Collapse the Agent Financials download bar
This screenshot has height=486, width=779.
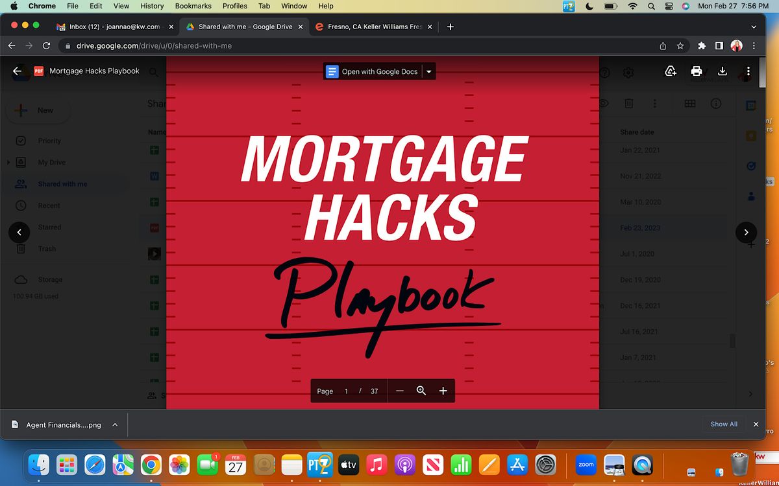(115, 424)
